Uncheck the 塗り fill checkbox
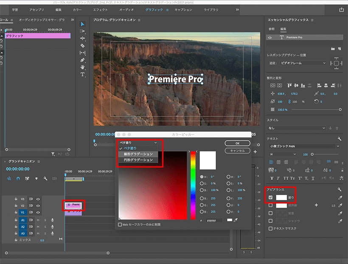Screen dimensions: 348x264 [270, 198]
